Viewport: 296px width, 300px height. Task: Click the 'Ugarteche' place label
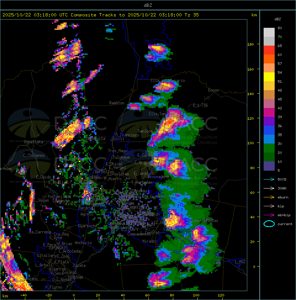88,226
